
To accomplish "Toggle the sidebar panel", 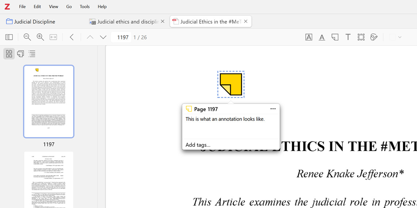I will [9, 37].
